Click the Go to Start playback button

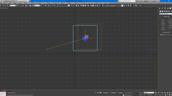coord(156,93)
